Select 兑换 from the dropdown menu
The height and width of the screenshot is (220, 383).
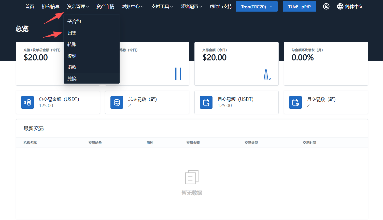pos(92,78)
